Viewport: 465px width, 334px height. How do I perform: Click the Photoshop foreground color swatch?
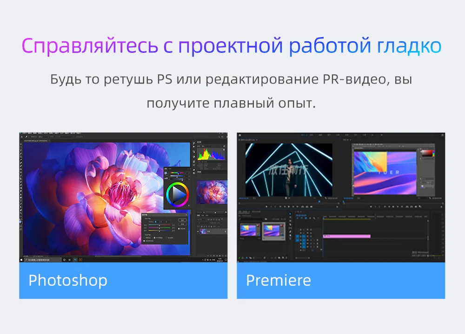pyautogui.click(x=20, y=222)
